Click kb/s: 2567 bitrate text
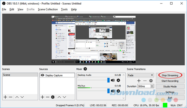187x108 pixels. [176, 105]
